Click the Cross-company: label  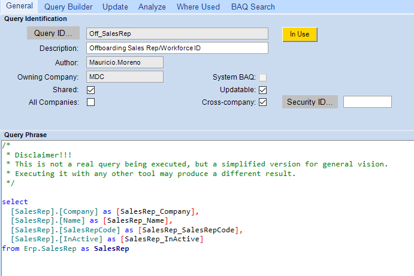229,102
